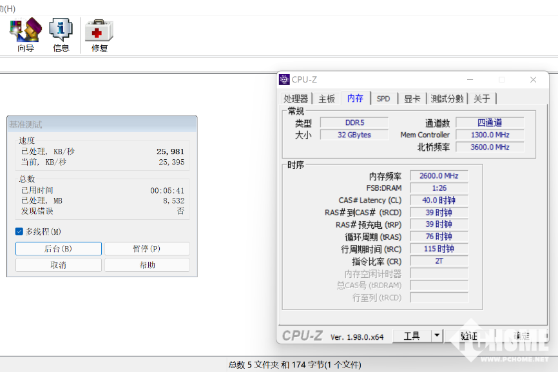
Task: Click the 取消 button in benchmark dialog
Action: click(59, 265)
